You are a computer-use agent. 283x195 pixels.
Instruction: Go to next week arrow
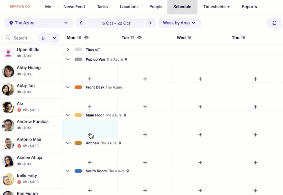(x=150, y=23)
